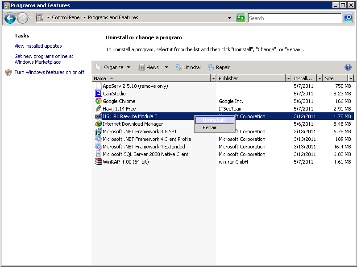Click the Havij 1.14 Free icon
The height and width of the screenshot is (267, 357).
(99, 109)
